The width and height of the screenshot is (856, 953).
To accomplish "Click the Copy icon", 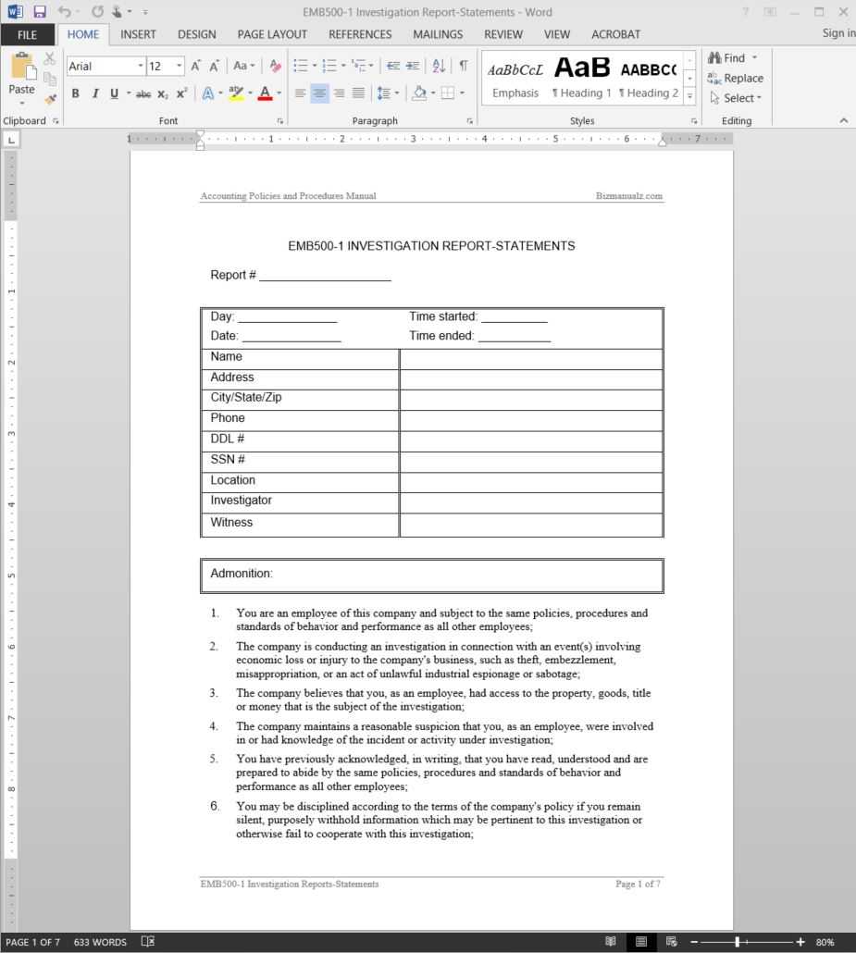I will pyautogui.click(x=50, y=79).
